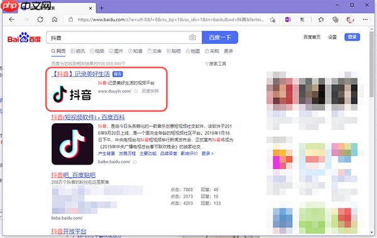
Task: Open 抖音吧_百度贴吧 result
Action: pos(74,175)
